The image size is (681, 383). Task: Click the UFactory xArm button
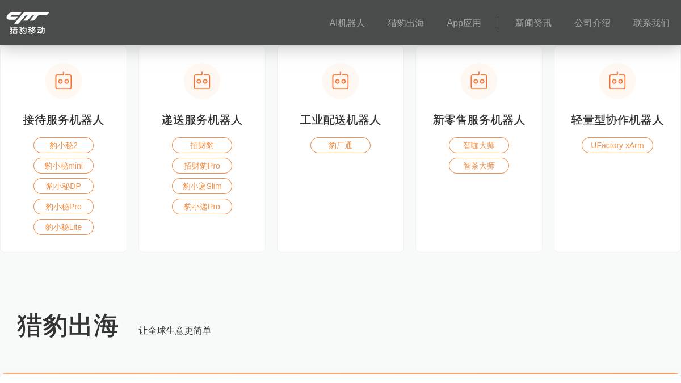point(617,145)
